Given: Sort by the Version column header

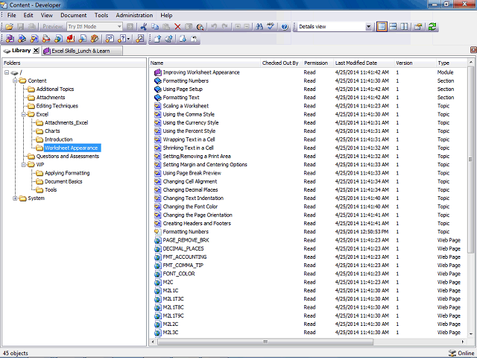Looking at the screenshot, I should click(x=415, y=63).
